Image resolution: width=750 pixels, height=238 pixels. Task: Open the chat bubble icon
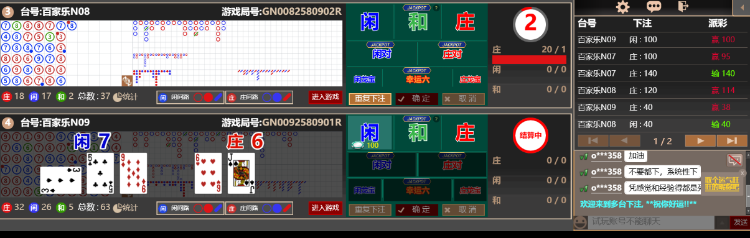tap(654, 7)
